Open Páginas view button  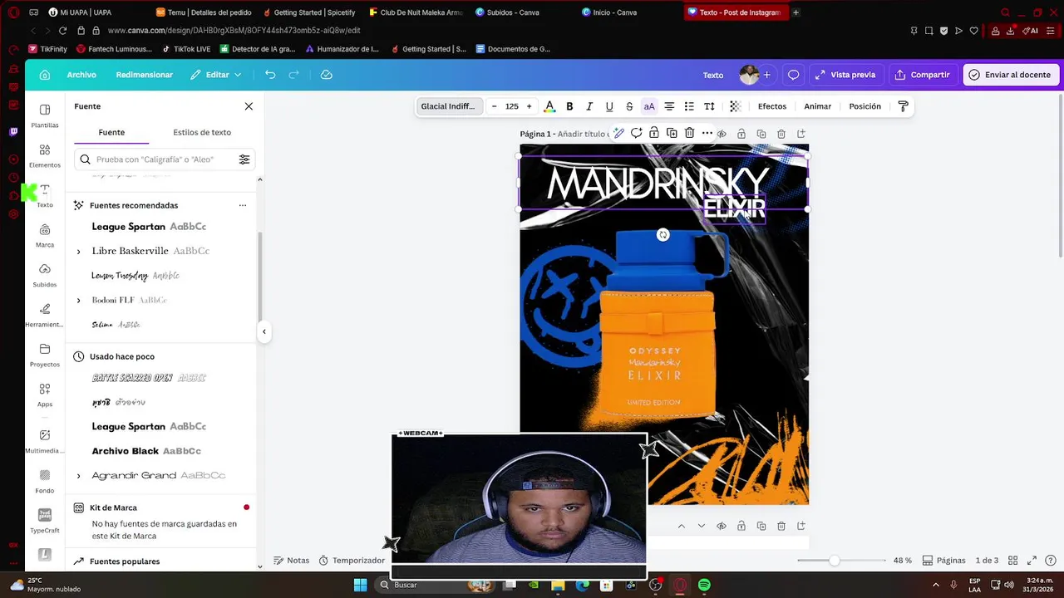pyautogui.click(x=944, y=561)
